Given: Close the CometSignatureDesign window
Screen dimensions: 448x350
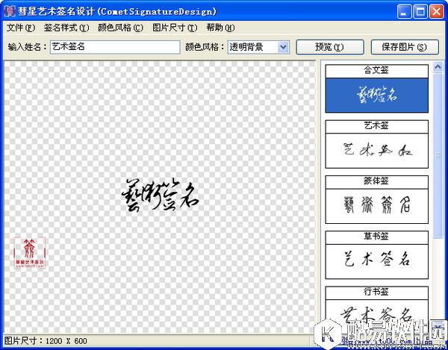Looking at the screenshot, I should tap(437, 12).
